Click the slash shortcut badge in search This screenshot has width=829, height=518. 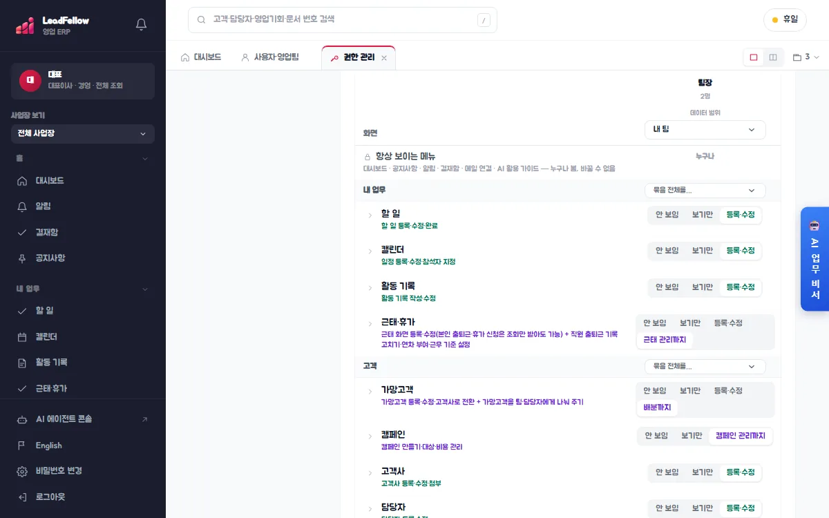click(x=484, y=21)
